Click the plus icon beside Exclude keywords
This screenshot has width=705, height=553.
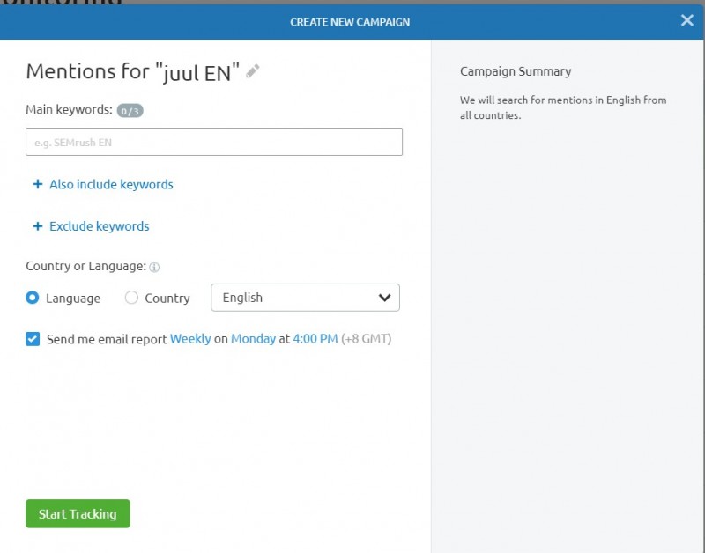point(37,226)
